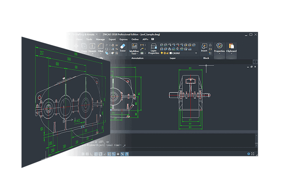
Task: Open the Multiline Text tool
Action: point(134,49)
